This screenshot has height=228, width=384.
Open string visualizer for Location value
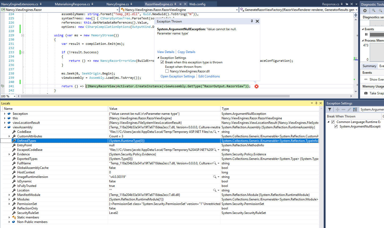pos(215,190)
